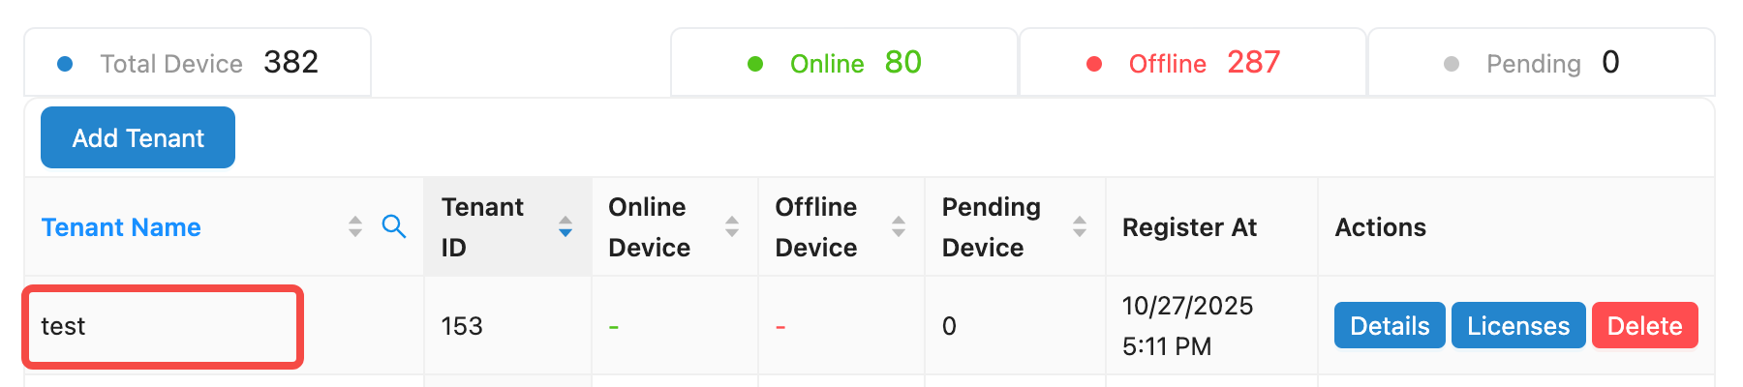
Task: Sort by Pending Device using its arrows
Action: pyautogui.click(x=1080, y=226)
